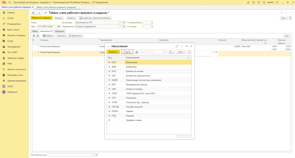The width and height of the screenshot is (295, 158).
Task: Jump to first row of accruals list
Action: [x=179, y=136]
